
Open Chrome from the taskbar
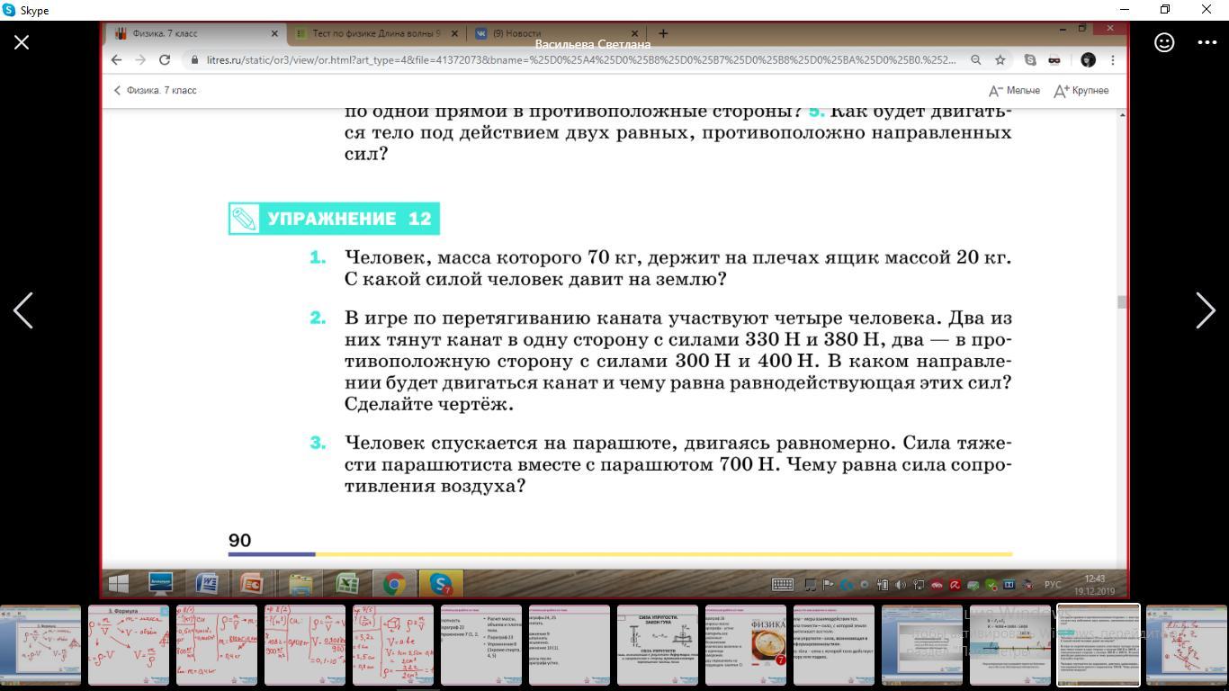coord(393,584)
